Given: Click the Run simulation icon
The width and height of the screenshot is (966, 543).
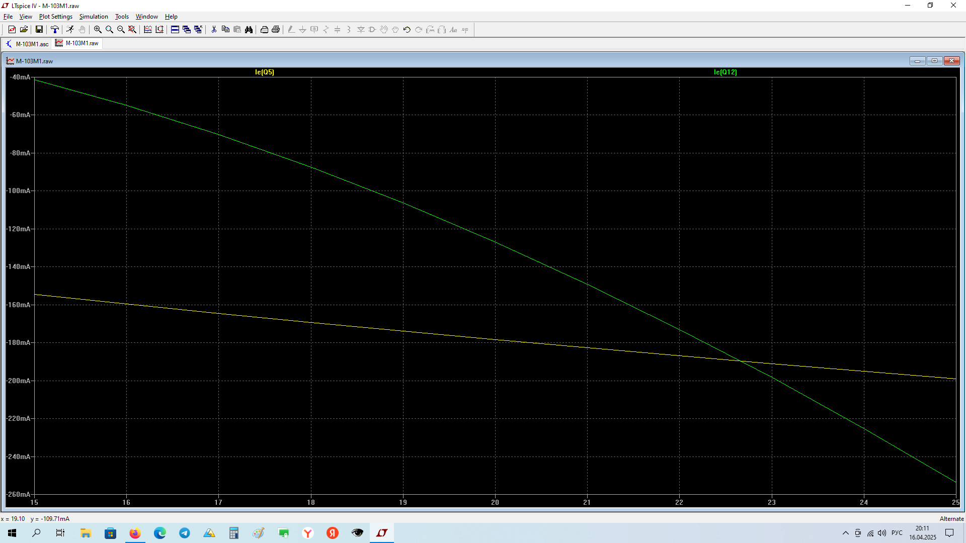Looking at the screenshot, I should pos(70,30).
